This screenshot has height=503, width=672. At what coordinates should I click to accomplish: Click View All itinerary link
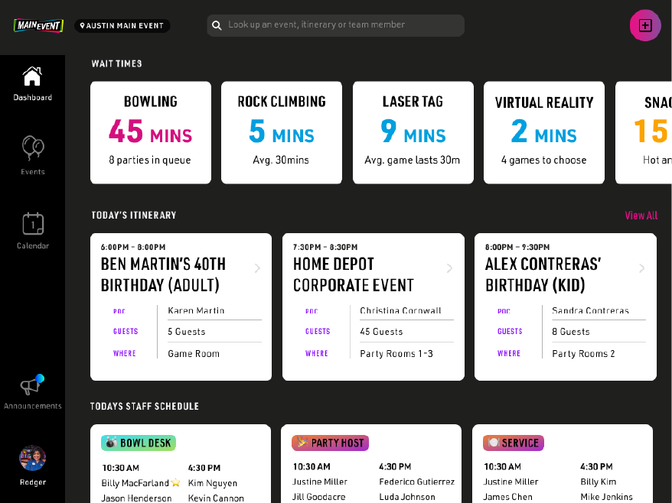(641, 216)
